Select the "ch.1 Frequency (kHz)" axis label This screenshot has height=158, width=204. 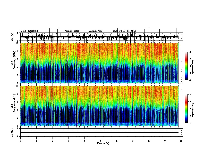[x=13, y=60]
